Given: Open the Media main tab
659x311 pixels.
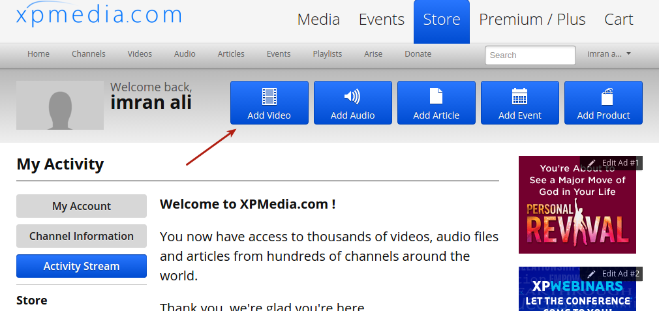Looking at the screenshot, I should tap(318, 20).
